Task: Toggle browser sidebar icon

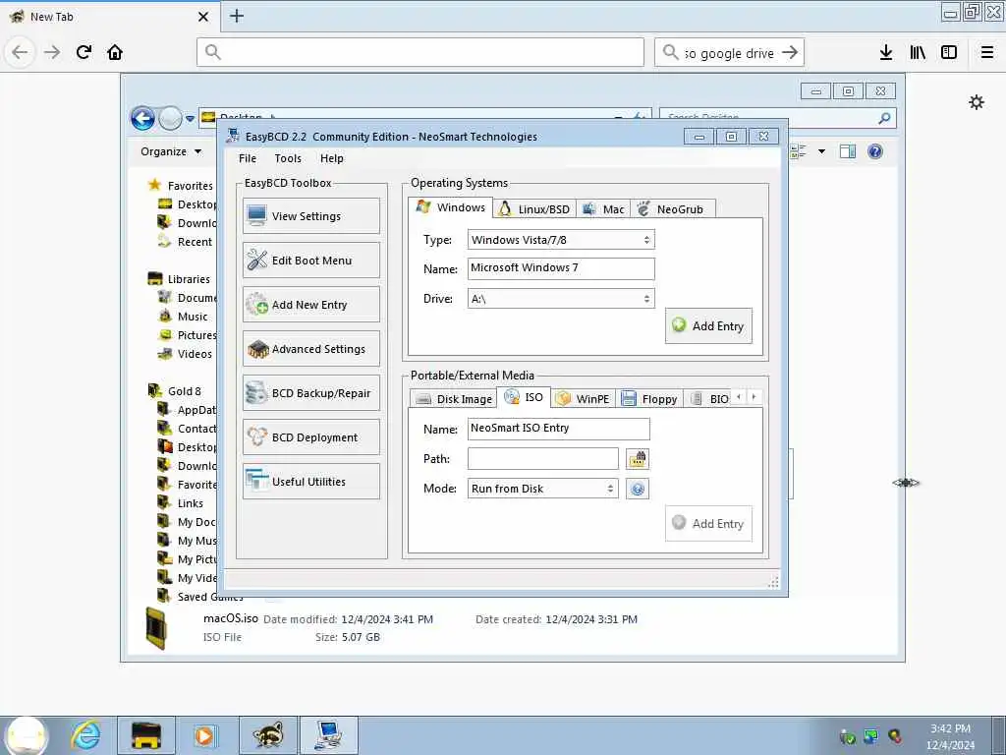Action: [949, 52]
